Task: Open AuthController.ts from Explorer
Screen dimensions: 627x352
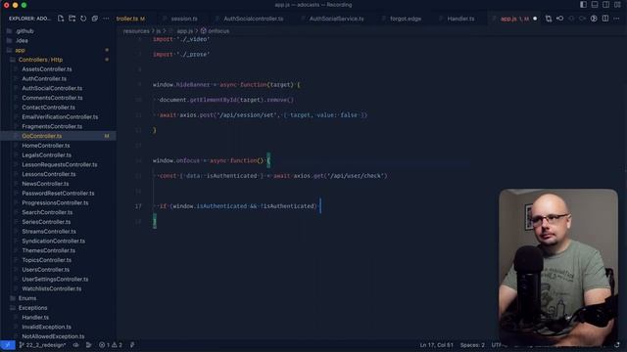Action: [44, 78]
